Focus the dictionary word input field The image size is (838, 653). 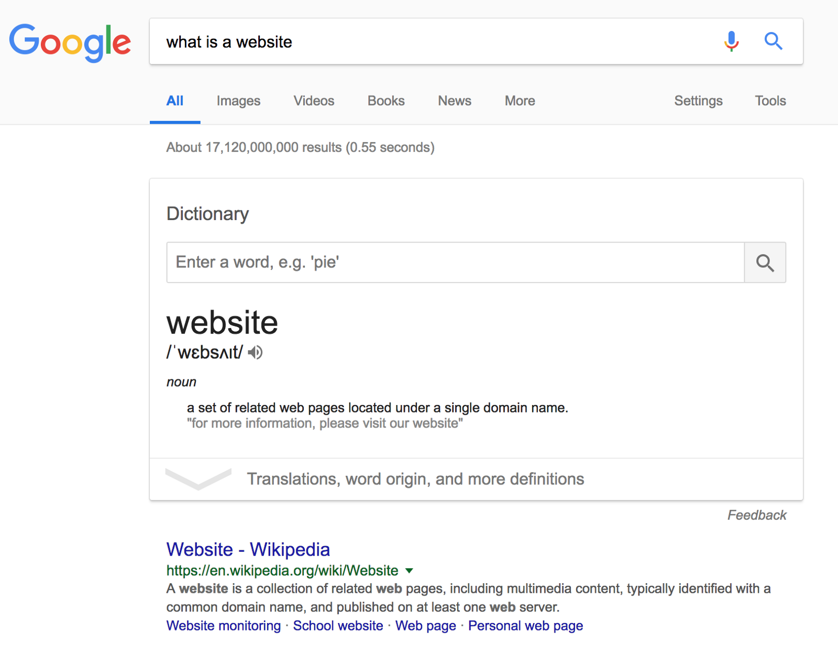(x=455, y=263)
